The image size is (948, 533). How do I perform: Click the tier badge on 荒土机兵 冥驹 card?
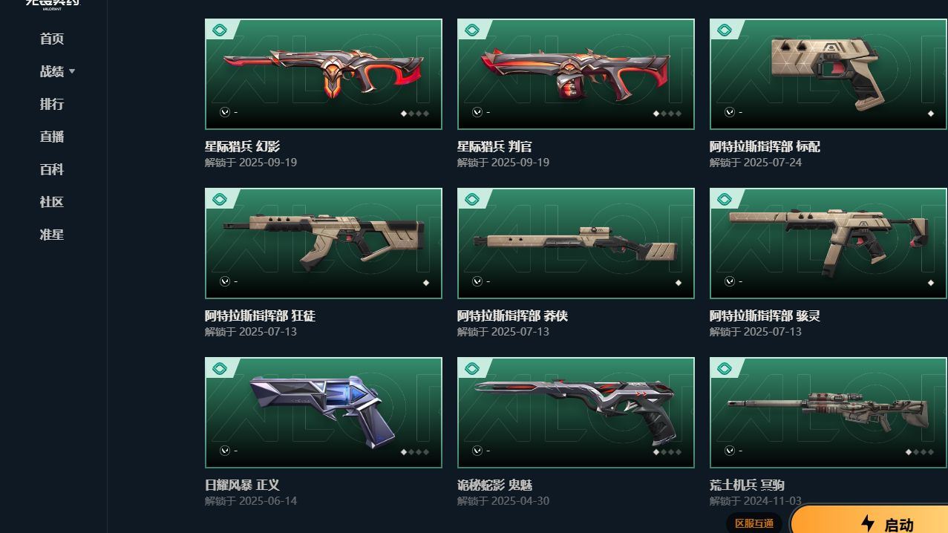click(x=725, y=369)
